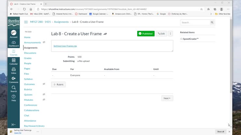This screenshot has width=241, height=135.
Task: Open download item options ellipsis
Action: click(x=38, y=131)
